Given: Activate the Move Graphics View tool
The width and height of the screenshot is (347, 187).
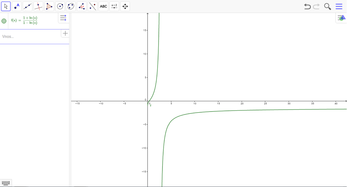Looking at the screenshot, I should (x=125, y=6).
